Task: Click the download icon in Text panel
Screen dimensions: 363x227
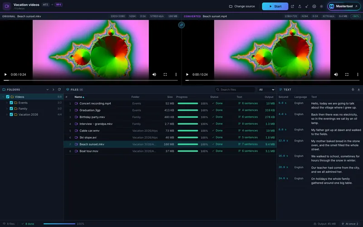Action: click(359, 89)
